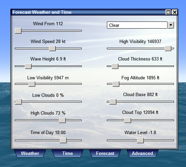Click the Wind From 112 label
The image size is (186, 167).
[x=48, y=24]
